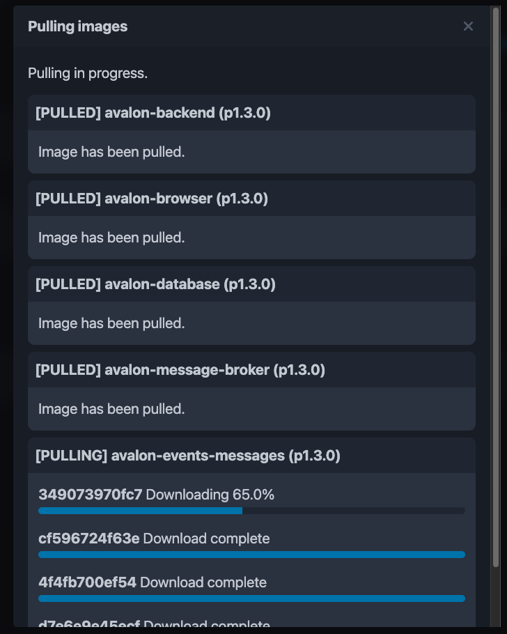The height and width of the screenshot is (634, 507).
Task: Click 'Image has been pulled' under avalon-database
Action: (111, 323)
